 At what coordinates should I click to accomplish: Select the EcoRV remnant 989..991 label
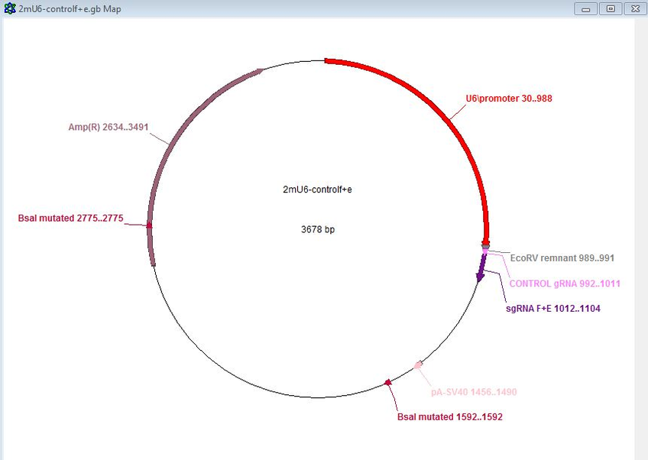(x=562, y=258)
